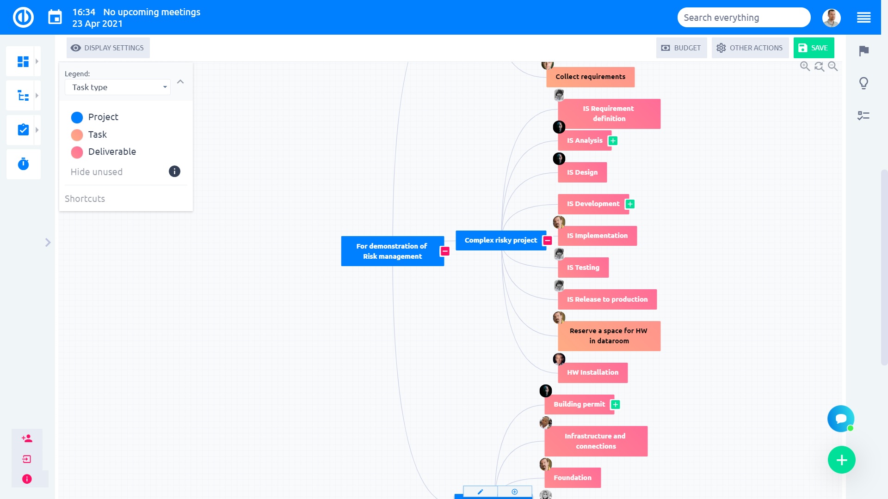
Task: Collapse the Legend panel with chevron
Action: click(x=180, y=82)
